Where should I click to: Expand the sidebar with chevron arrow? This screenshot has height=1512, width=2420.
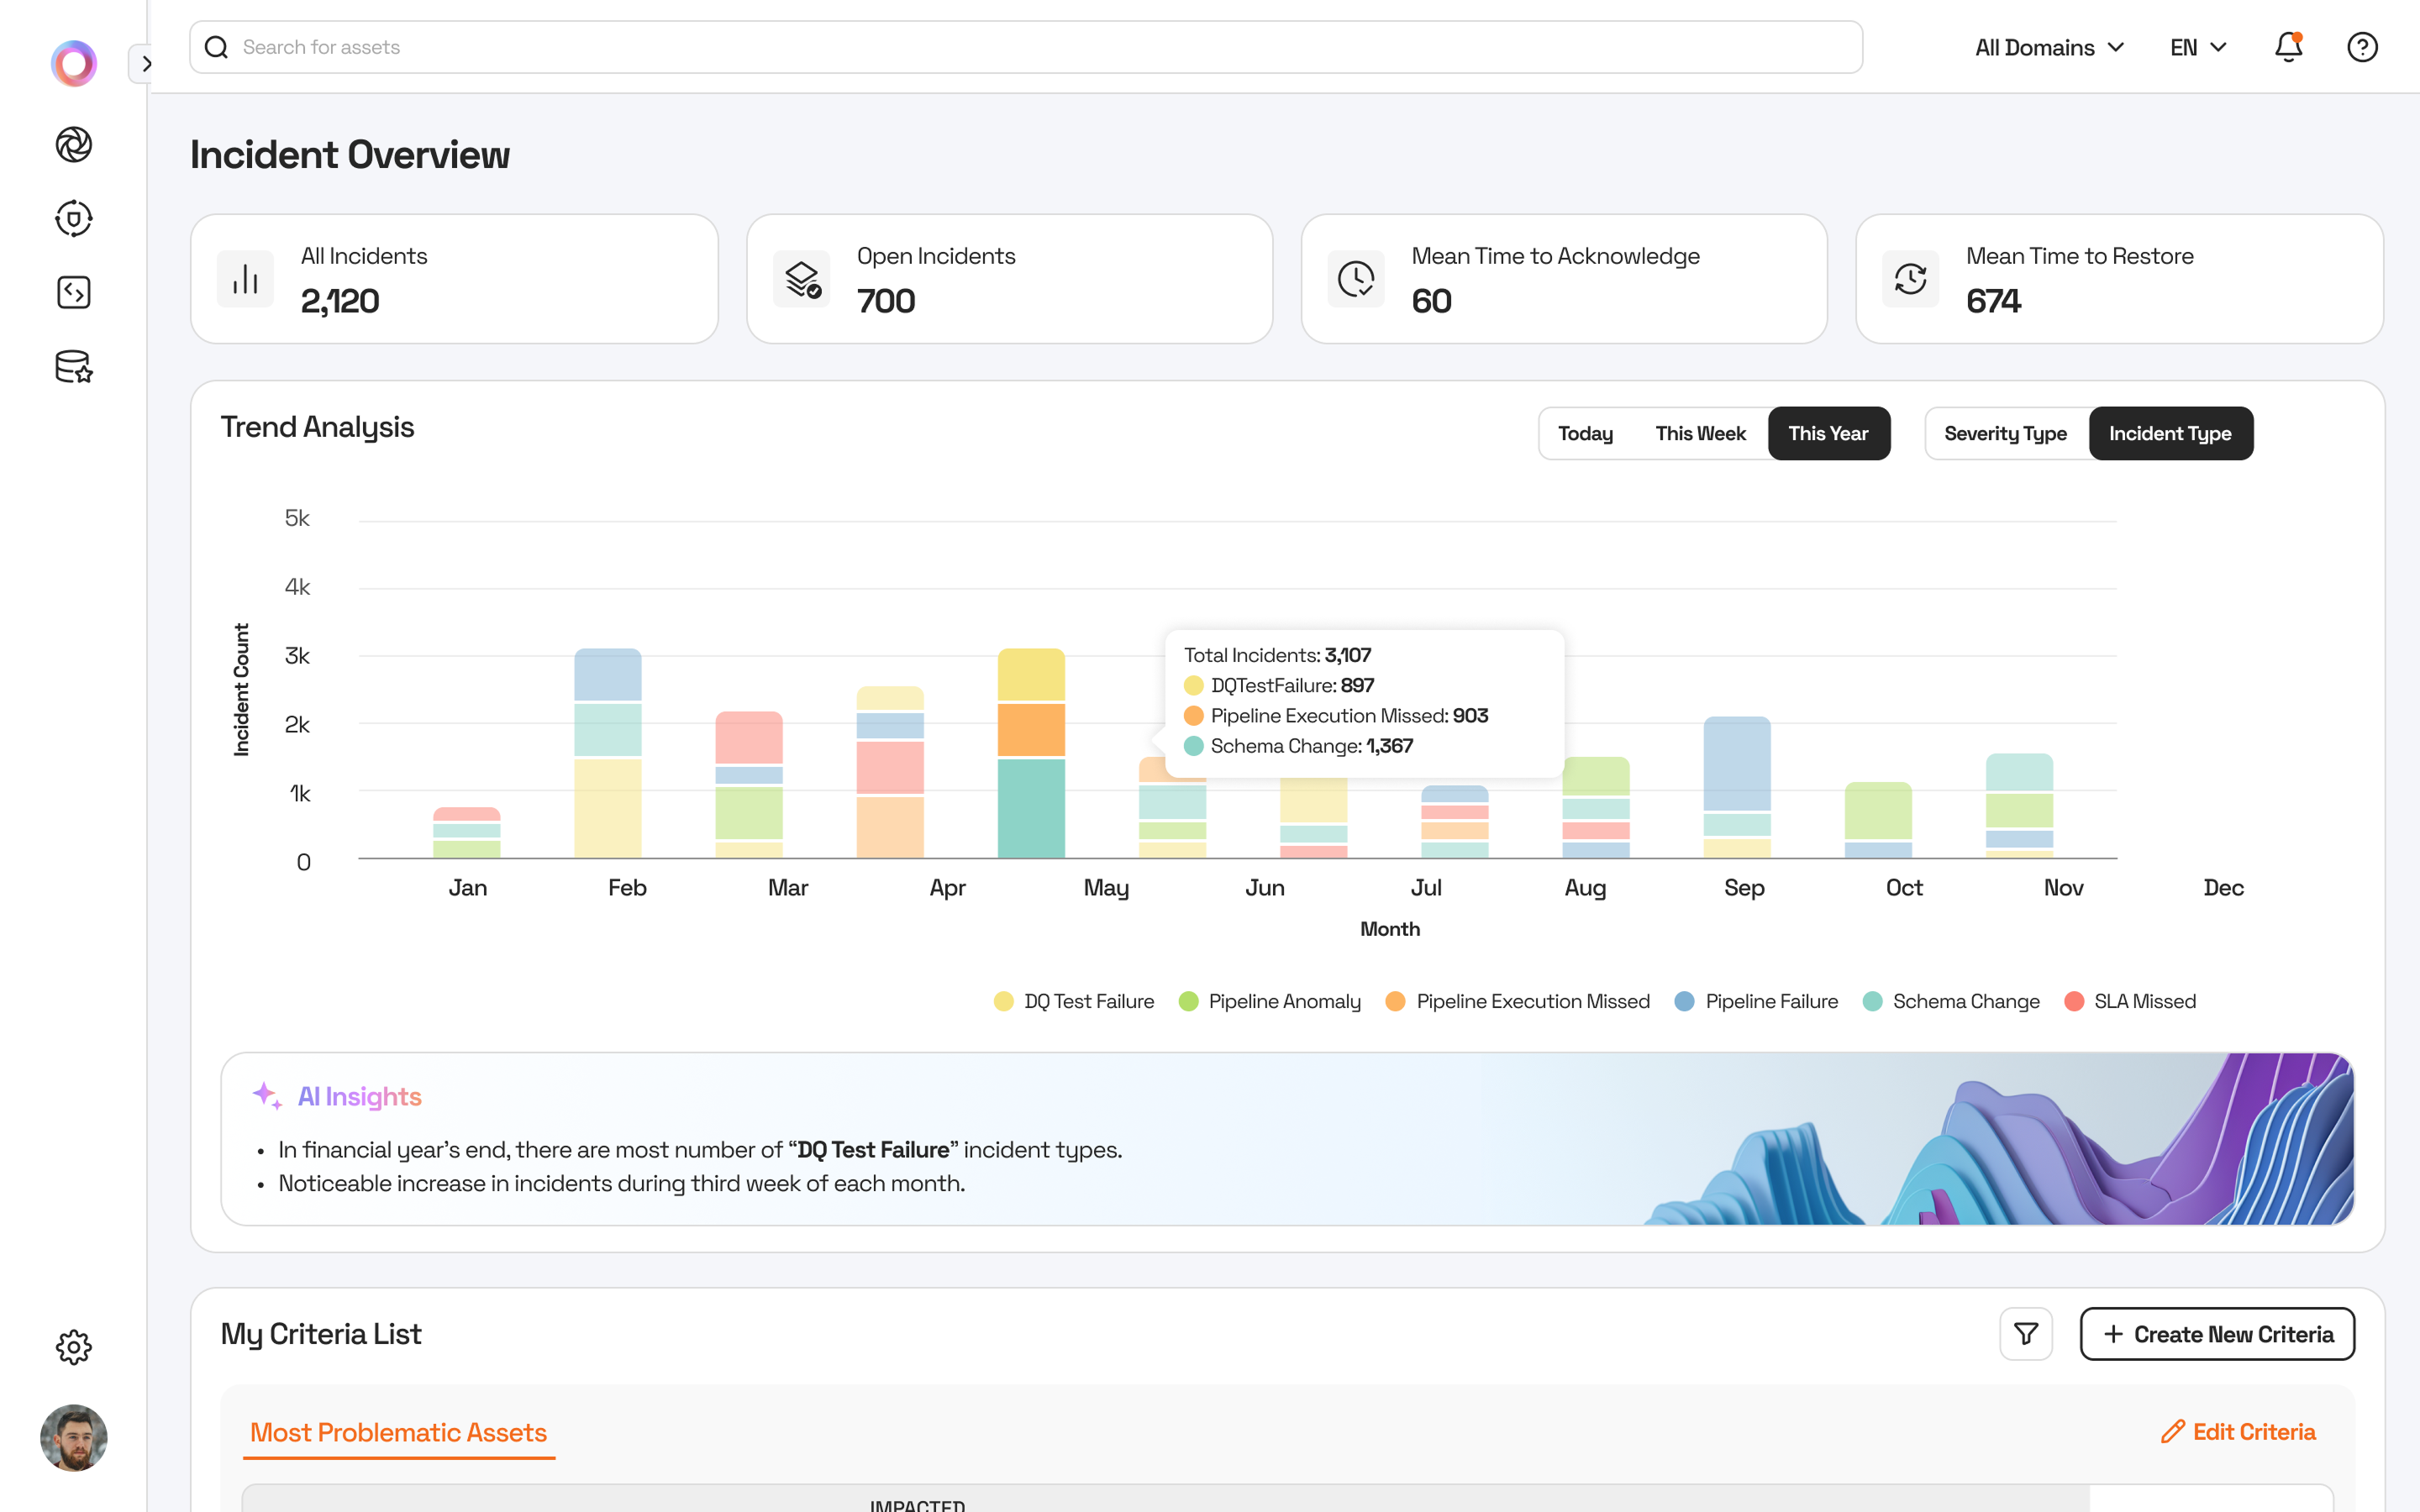pos(146,64)
